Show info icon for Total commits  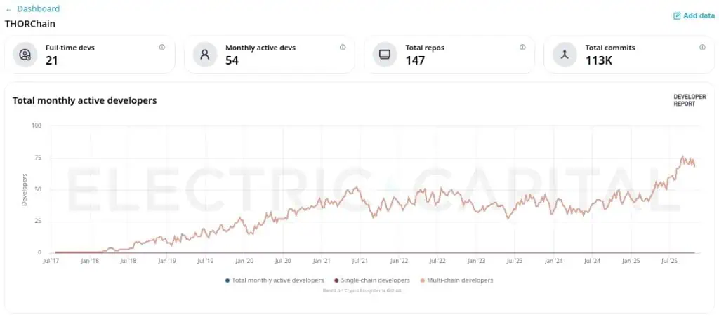(702, 48)
